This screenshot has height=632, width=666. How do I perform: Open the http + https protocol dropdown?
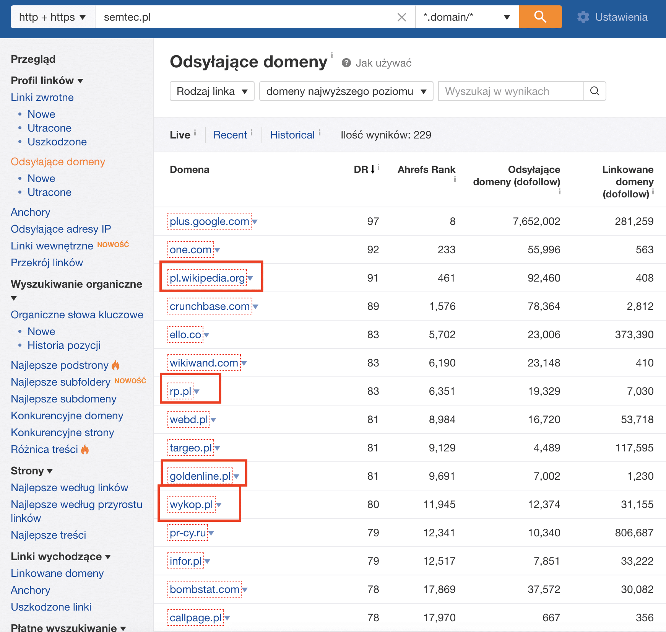tap(52, 17)
